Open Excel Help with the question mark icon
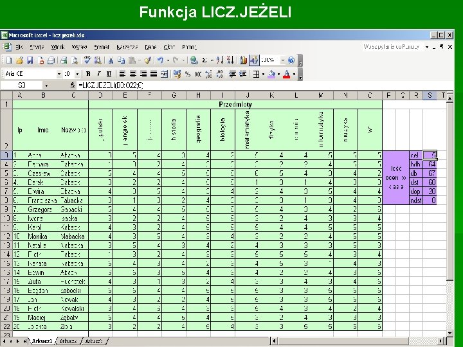 pyautogui.click(x=291, y=60)
